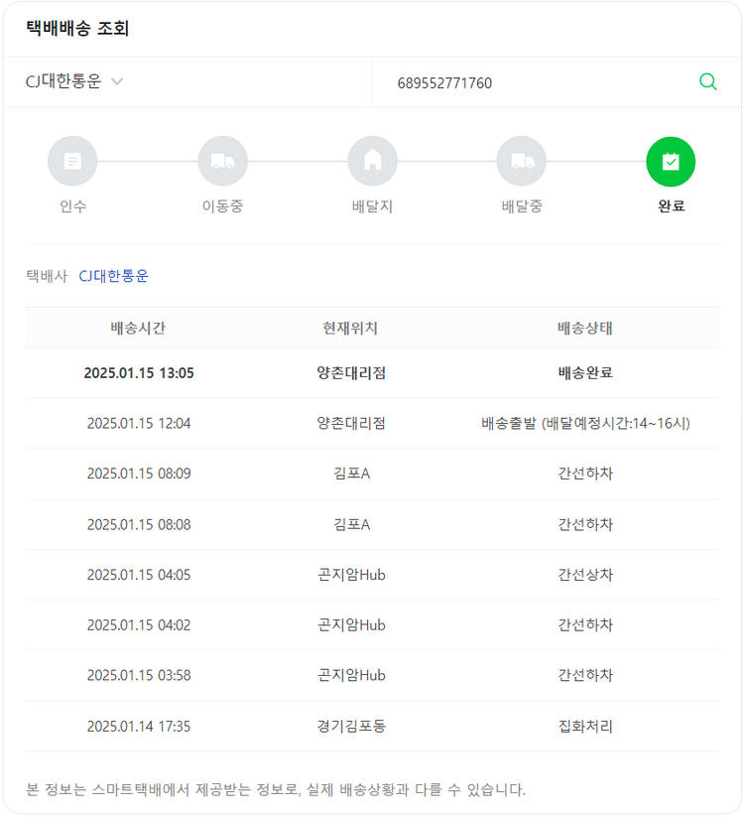744x817 pixels.
Task: Click the 인수 receipt step icon
Action: [72, 162]
